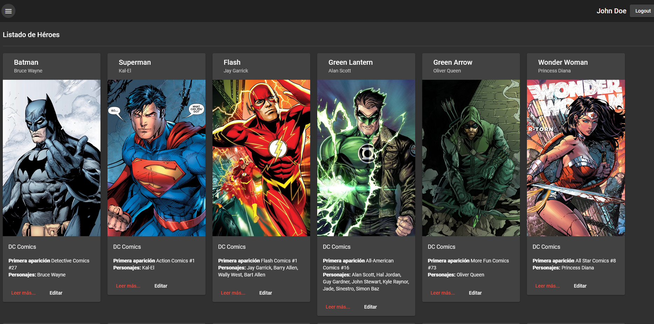This screenshot has width=654, height=324.
Task: Click the Listado de Héroes heading
Action: click(31, 35)
